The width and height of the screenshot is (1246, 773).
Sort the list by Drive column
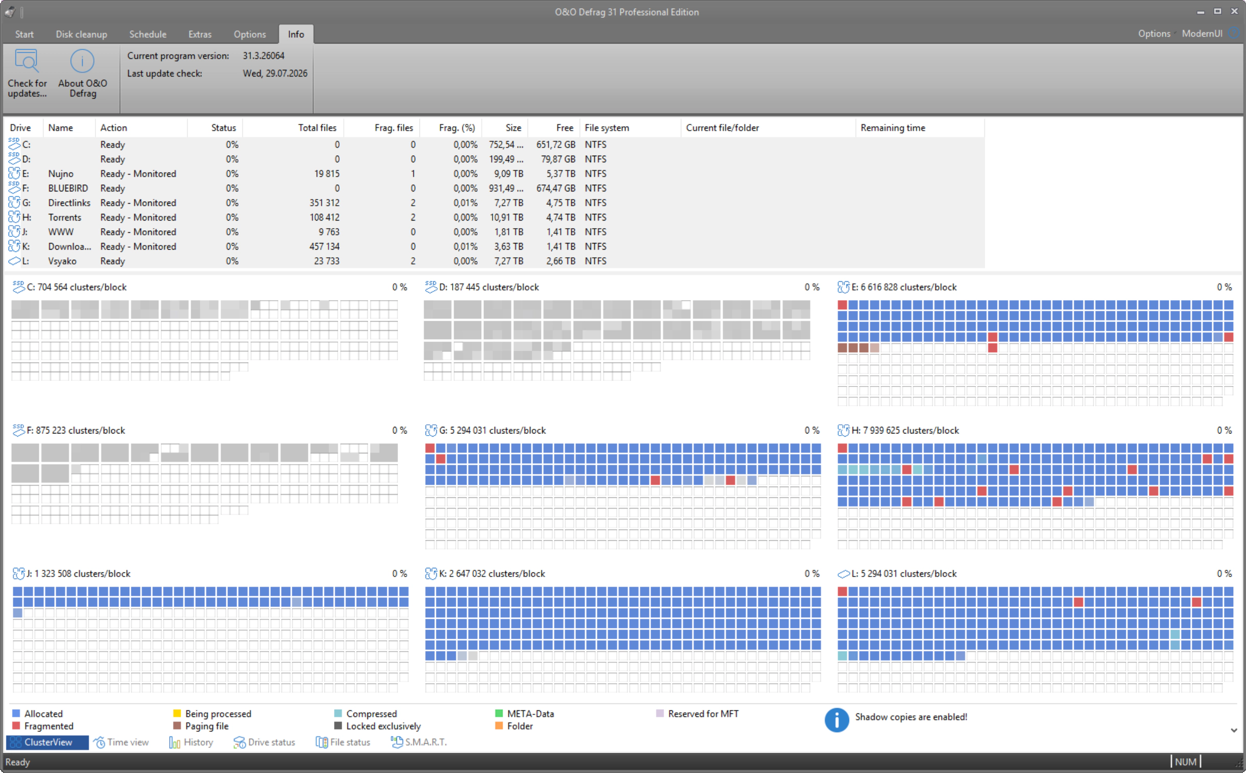[x=23, y=127]
